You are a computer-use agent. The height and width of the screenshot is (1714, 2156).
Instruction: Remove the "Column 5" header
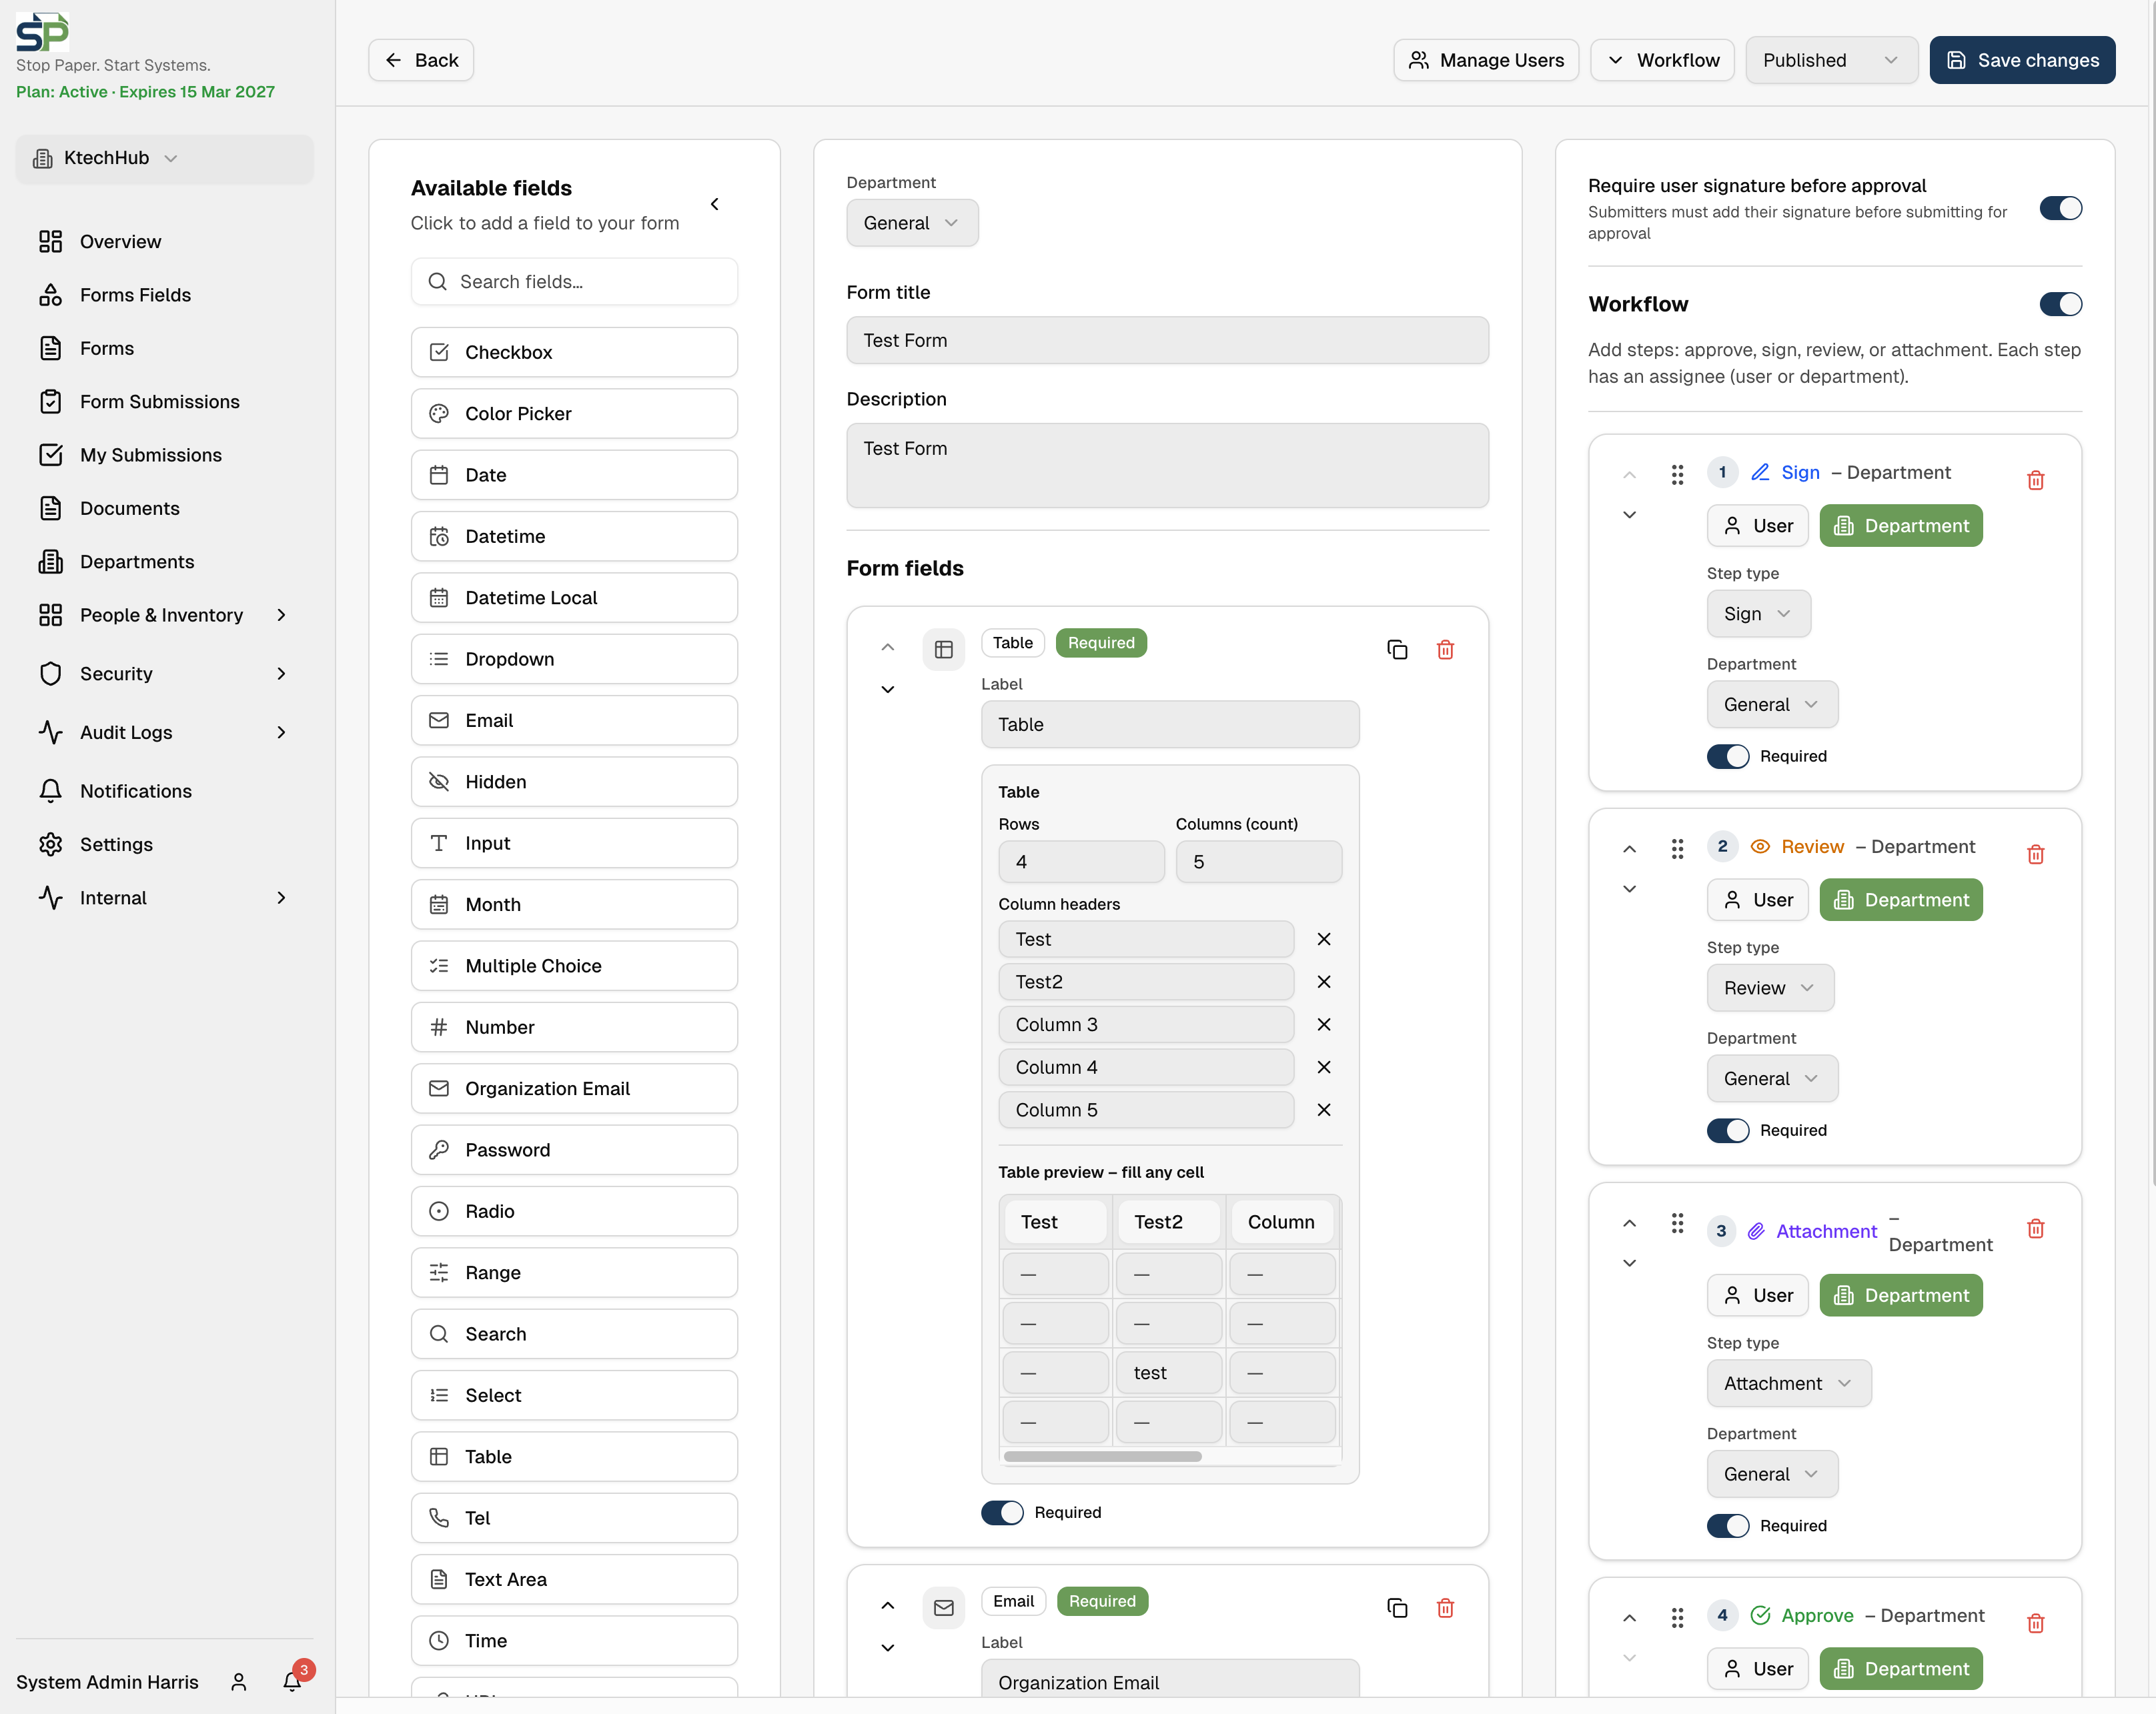point(1324,1110)
